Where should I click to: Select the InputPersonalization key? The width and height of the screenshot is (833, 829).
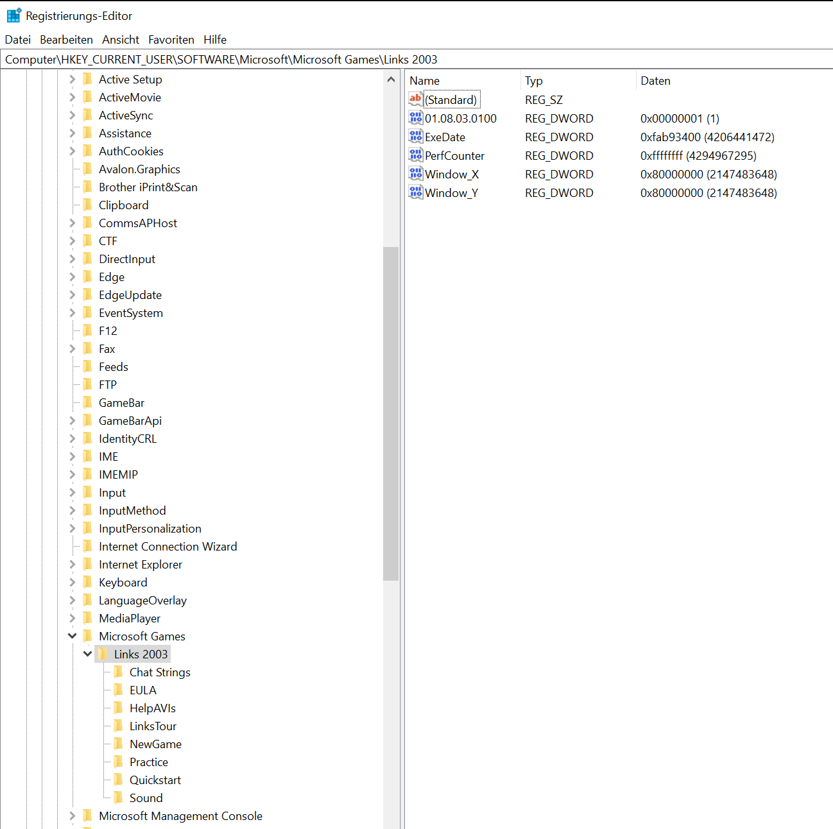click(150, 528)
